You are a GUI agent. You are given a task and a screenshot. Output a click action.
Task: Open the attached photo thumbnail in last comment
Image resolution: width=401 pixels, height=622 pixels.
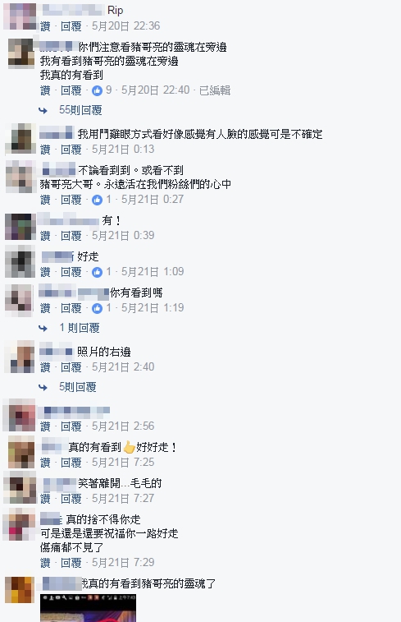point(88,608)
